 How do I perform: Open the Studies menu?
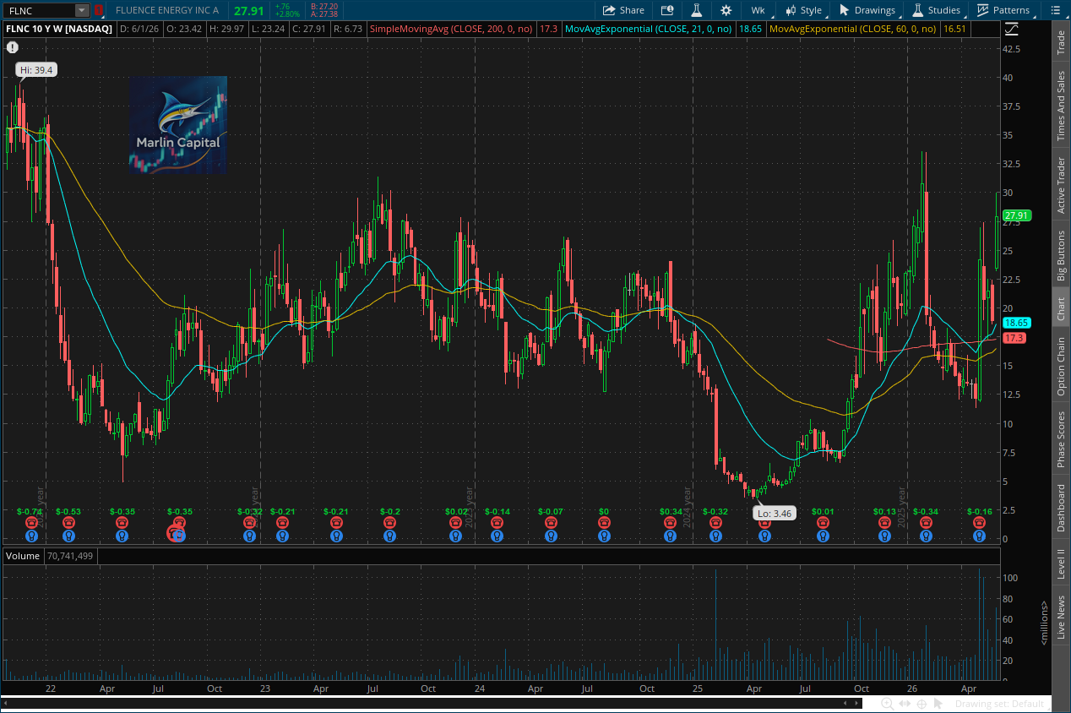tap(936, 10)
